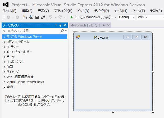Expand メニューとツール バー group
Image resolution: width=164 pixels, height=118 pixels.
tap(4, 52)
